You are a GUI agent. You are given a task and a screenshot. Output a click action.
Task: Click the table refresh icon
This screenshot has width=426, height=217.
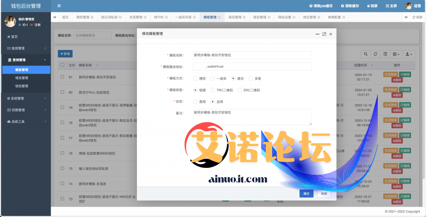[375, 54]
